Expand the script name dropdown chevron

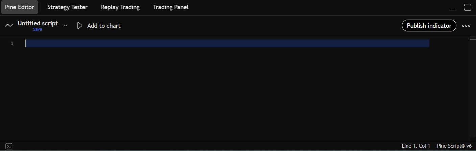coord(66,26)
